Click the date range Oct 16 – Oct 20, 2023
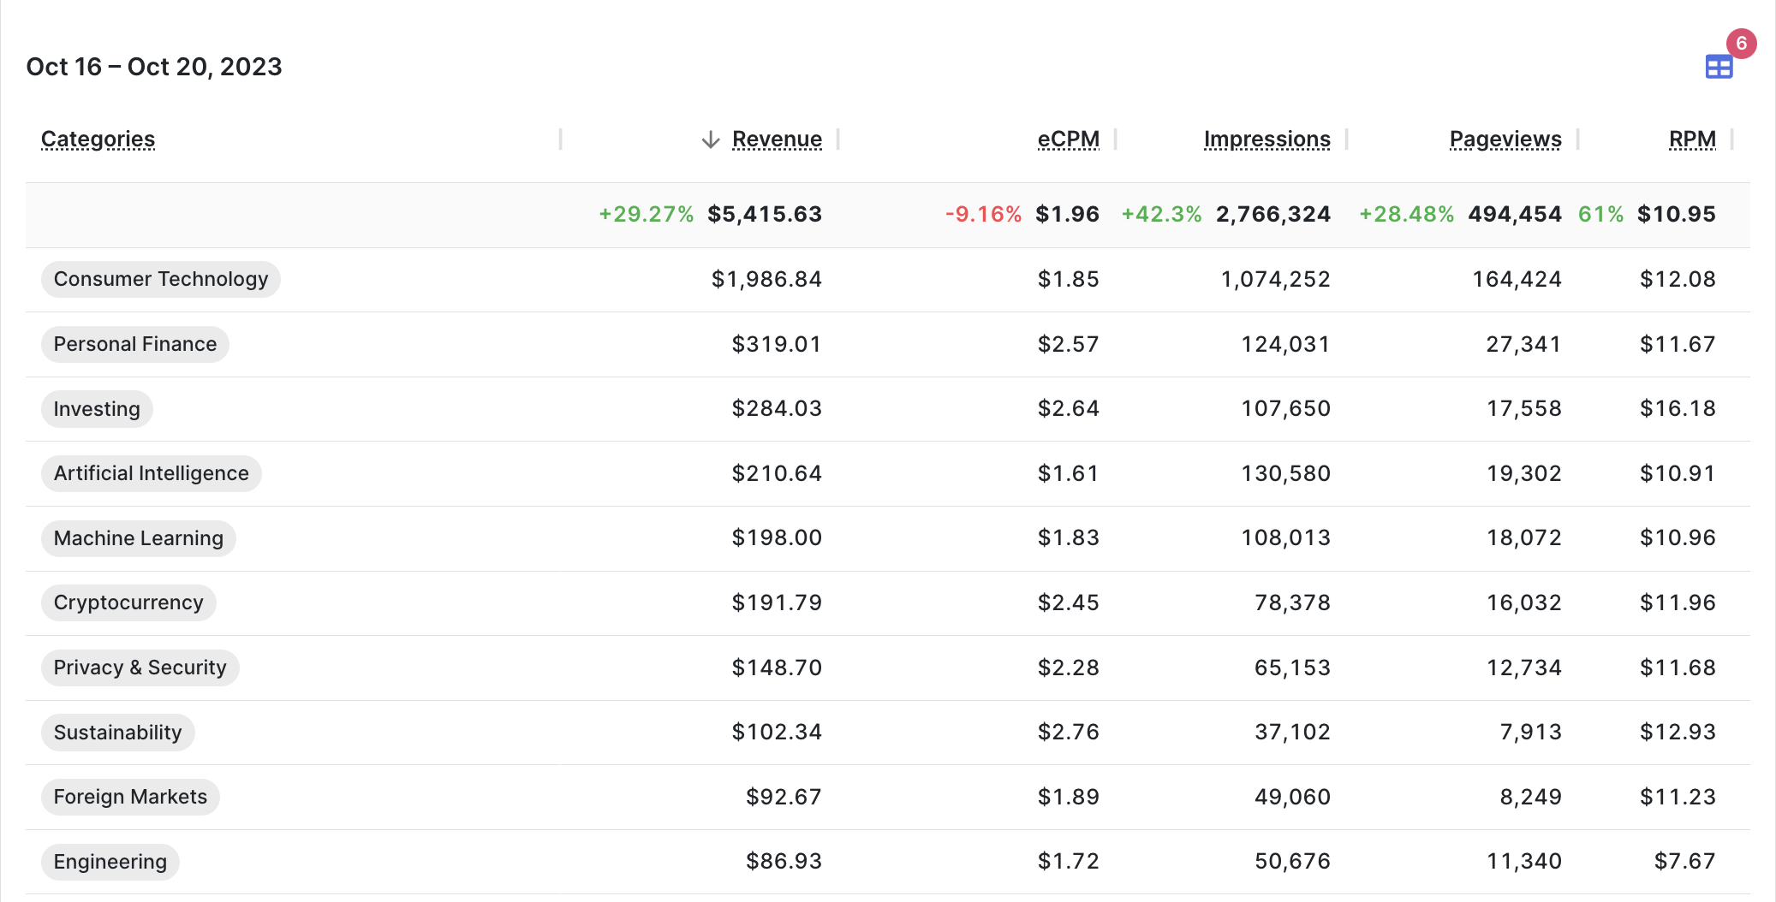 click(154, 67)
